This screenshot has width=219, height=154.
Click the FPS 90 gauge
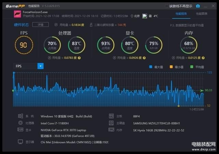pos(24,45)
